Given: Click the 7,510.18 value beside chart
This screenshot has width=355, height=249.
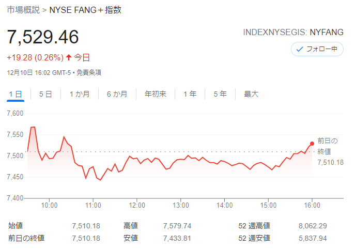Looking at the screenshot, I should pos(331,162).
